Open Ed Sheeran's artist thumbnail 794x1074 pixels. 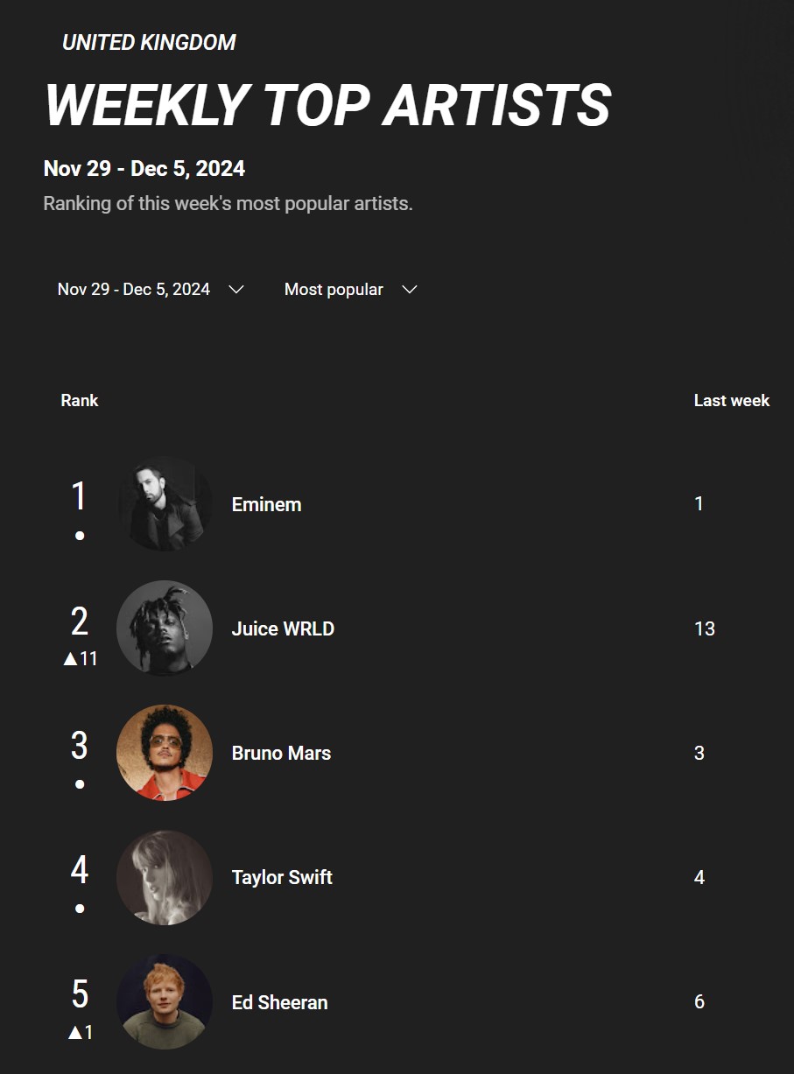165,1001
